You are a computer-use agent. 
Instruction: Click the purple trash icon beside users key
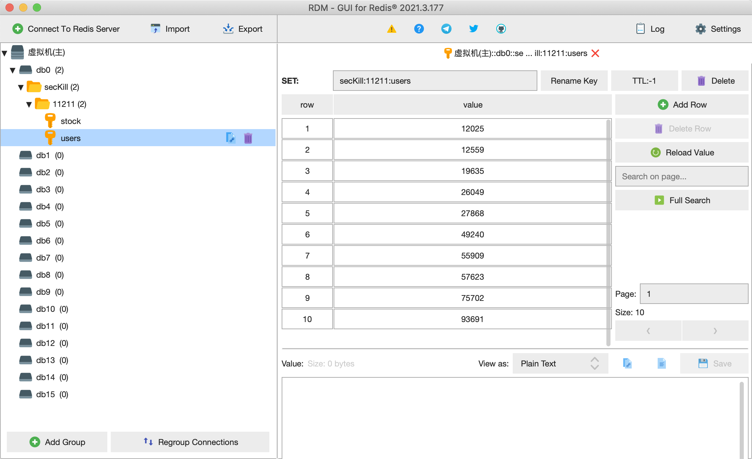pyautogui.click(x=248, y=138)
